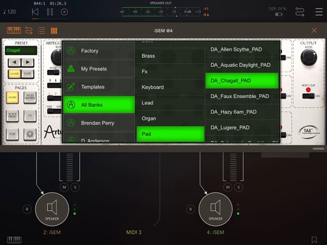Choose the Brass category
The image size is (327, 245).
point(170,56)
